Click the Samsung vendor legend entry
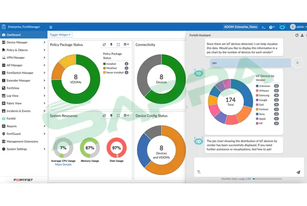 tap(267, 95)
